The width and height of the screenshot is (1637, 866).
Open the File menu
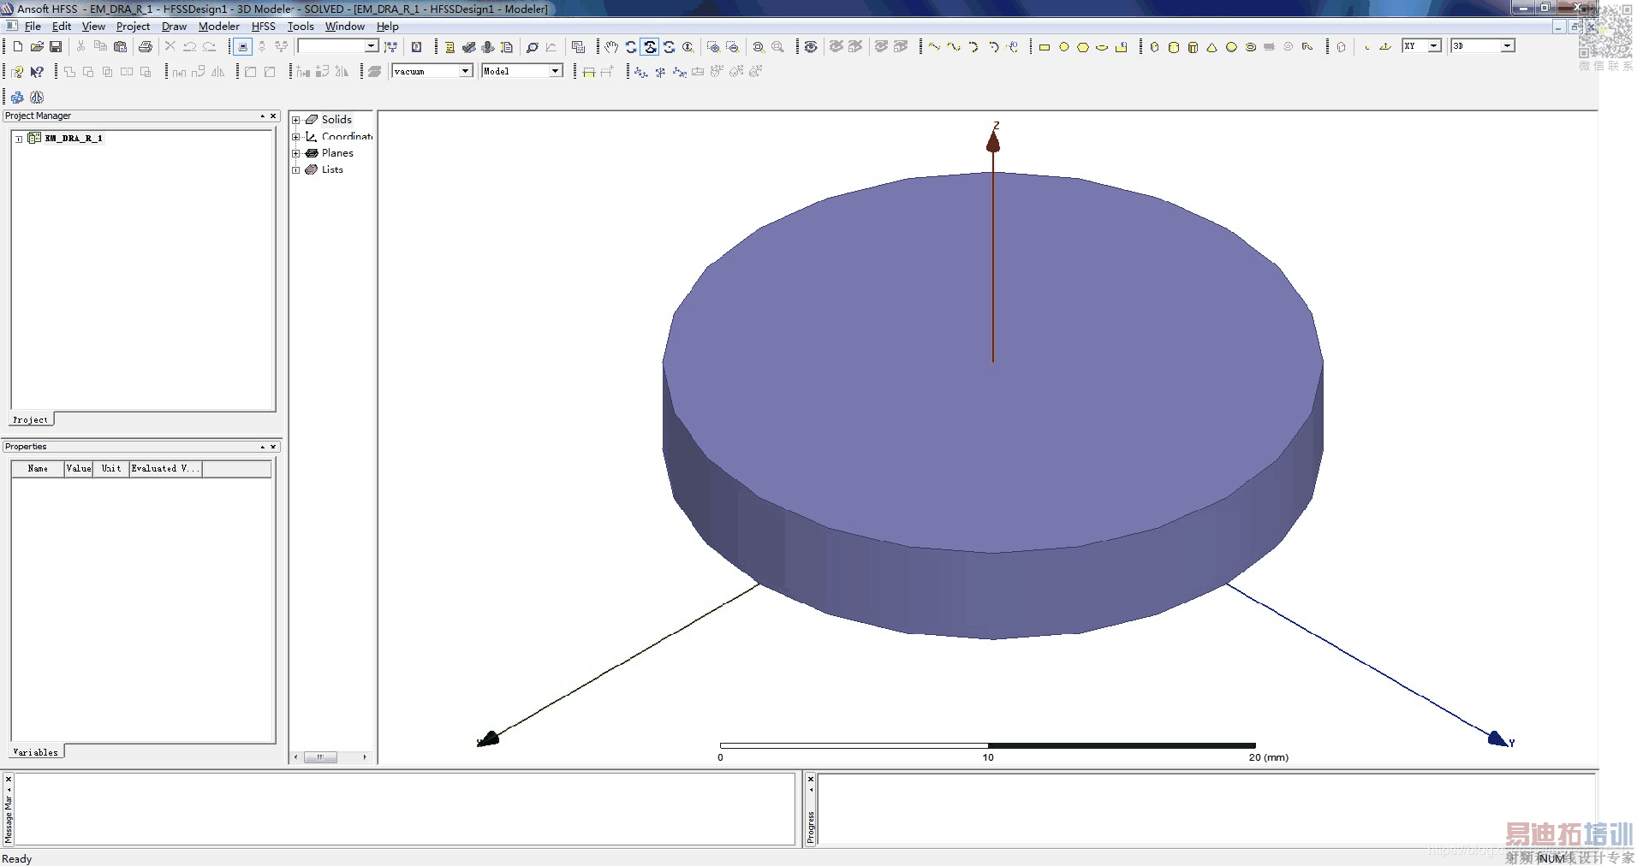33,27
